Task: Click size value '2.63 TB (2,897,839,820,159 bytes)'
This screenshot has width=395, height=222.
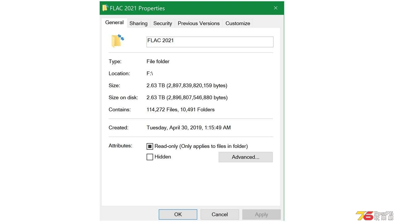Action: [x=187, y=85]
